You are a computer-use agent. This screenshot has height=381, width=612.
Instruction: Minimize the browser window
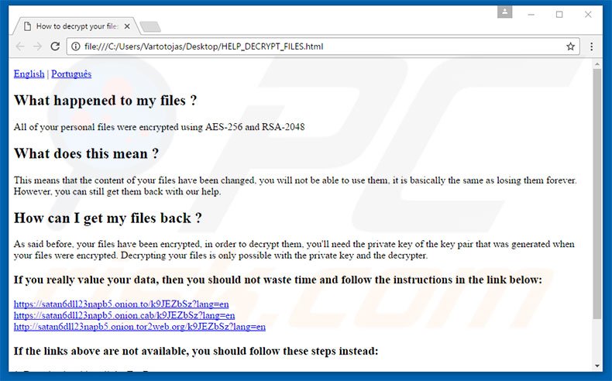531,15
